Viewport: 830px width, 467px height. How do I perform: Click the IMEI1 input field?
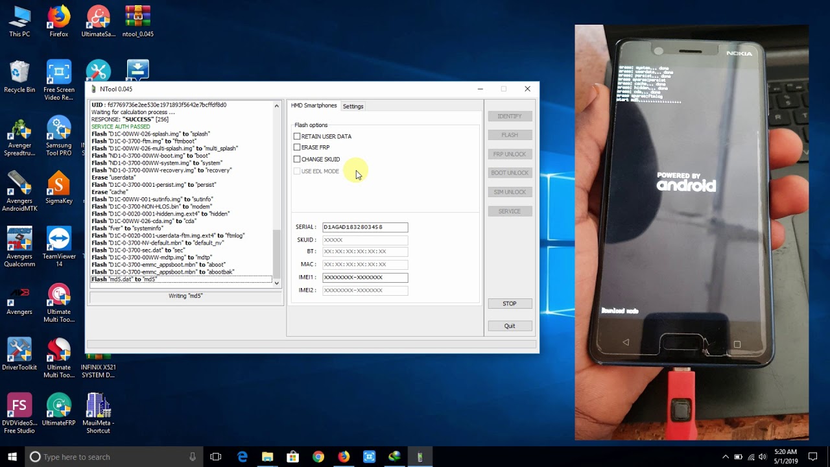pyautogui.click(x=365, y=278)
